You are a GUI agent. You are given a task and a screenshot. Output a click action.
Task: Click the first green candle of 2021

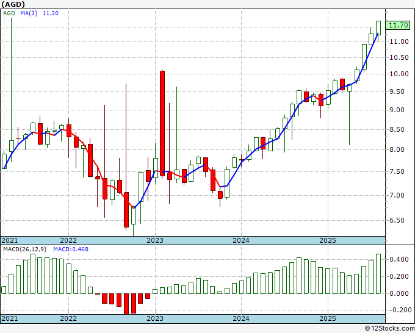coord(4,161)
